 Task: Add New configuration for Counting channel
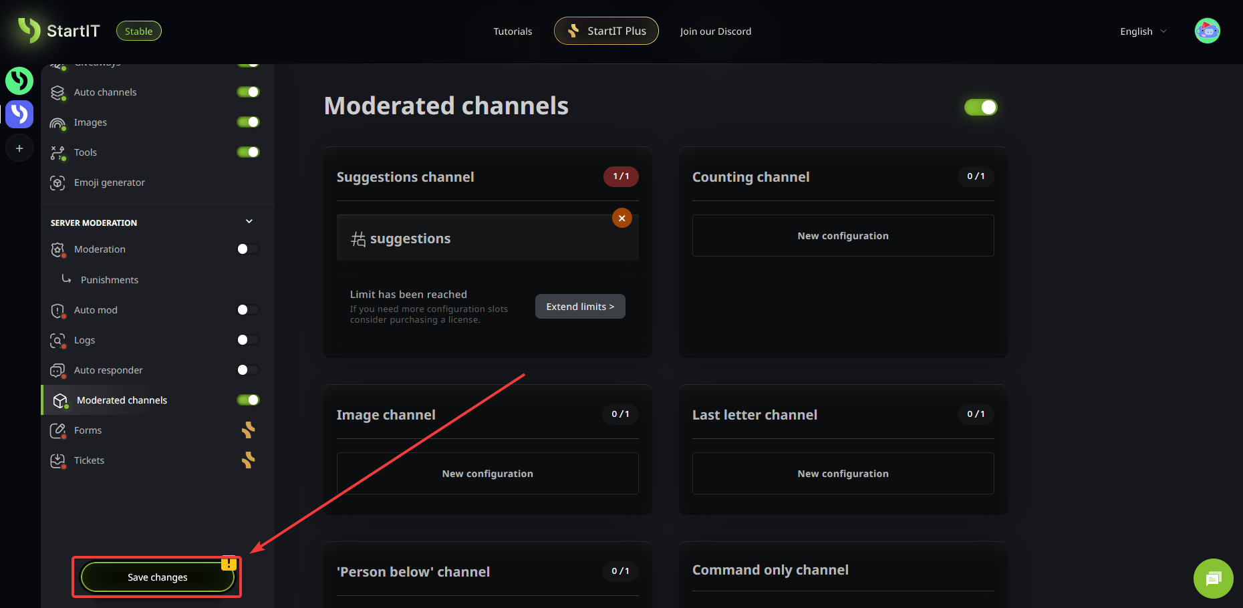point(843,236)
